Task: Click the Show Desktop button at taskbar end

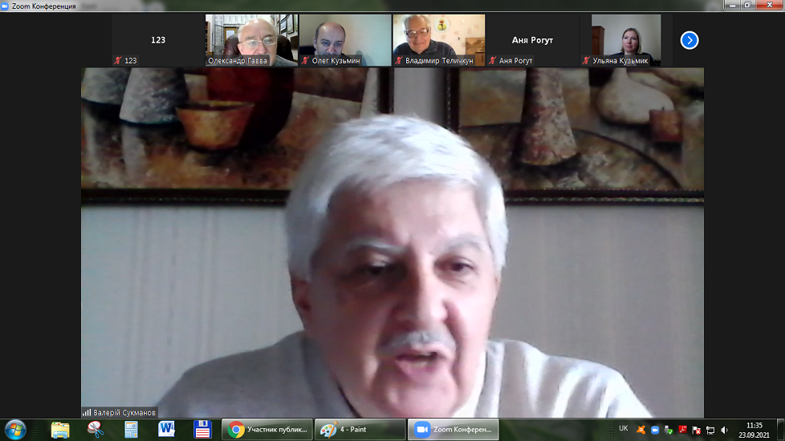Action: pos(780,430)
